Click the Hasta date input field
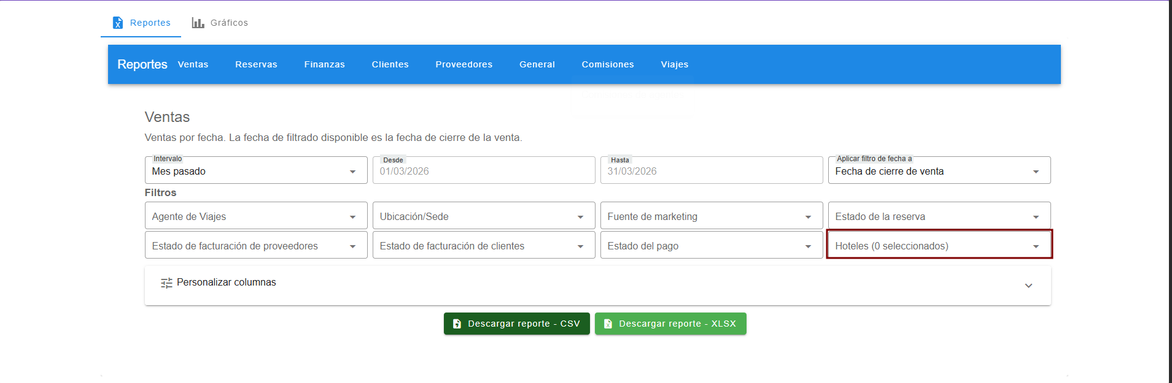Screen dimensions: 1172x383 point(711,171)
